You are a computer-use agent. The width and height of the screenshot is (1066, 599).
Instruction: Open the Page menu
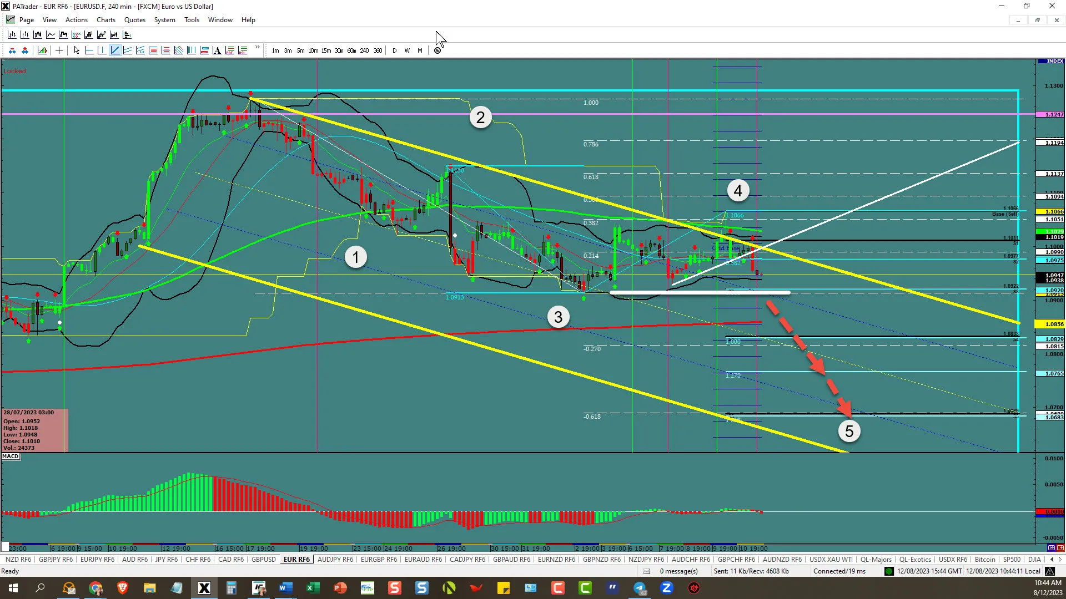[x=27, y=20]
